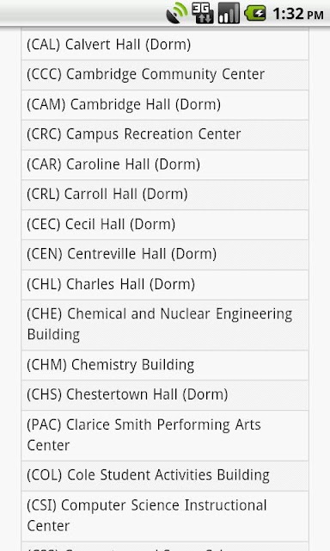The image size is (330, 551).
Task: Open the Chemistry Building entry
Action: click(165, 365)
